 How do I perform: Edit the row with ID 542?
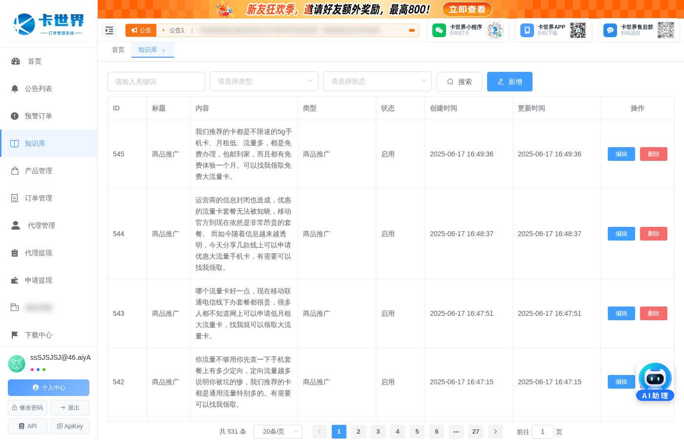coord(621,382)
